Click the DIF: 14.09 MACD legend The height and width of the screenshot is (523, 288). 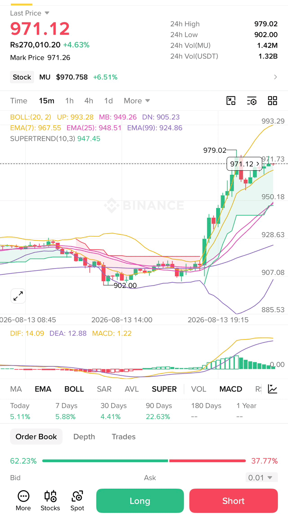click(x=27, y=333)
